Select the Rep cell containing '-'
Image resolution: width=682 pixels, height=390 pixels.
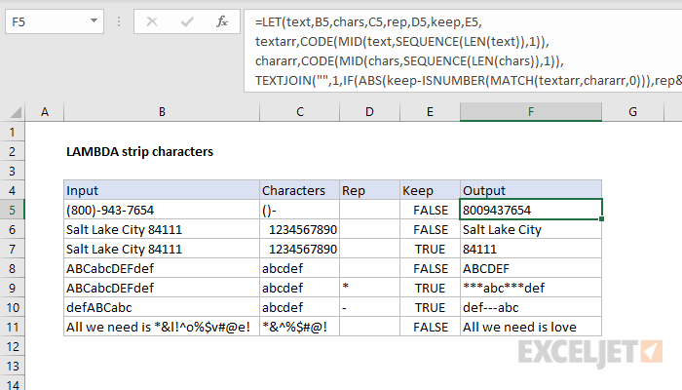[369, 307]
